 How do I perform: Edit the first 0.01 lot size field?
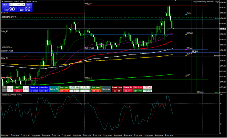(x=10, y=89)
